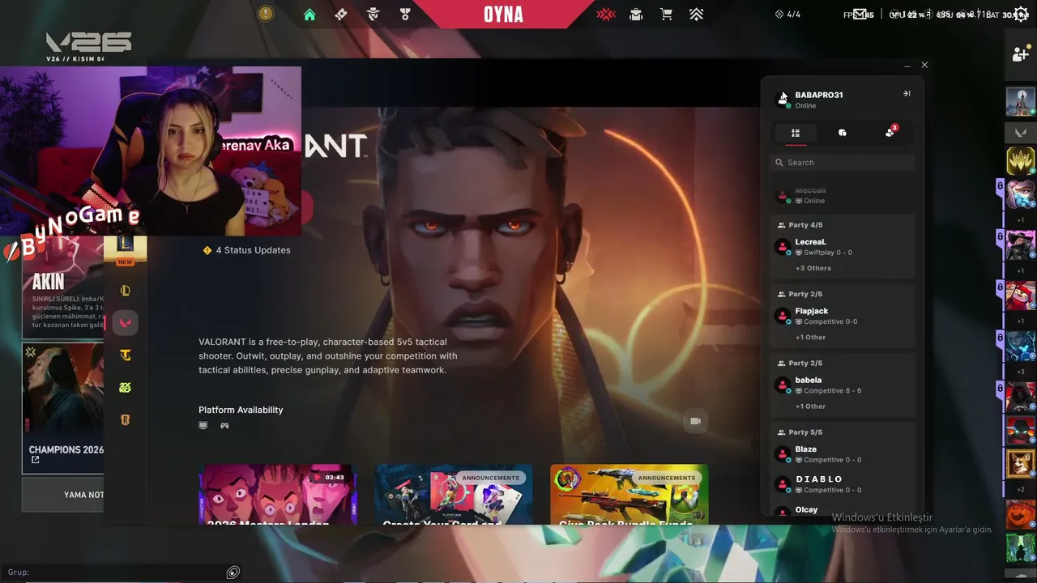Click the chat send icon beside Grup field
The height and width of the screenshot is (583, 1037).
(x=233, y=572)
